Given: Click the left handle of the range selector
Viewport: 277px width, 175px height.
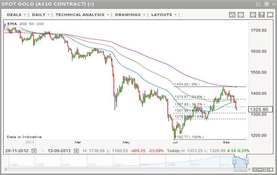Looking at the screenshot, I should click(x=234, y=161).
